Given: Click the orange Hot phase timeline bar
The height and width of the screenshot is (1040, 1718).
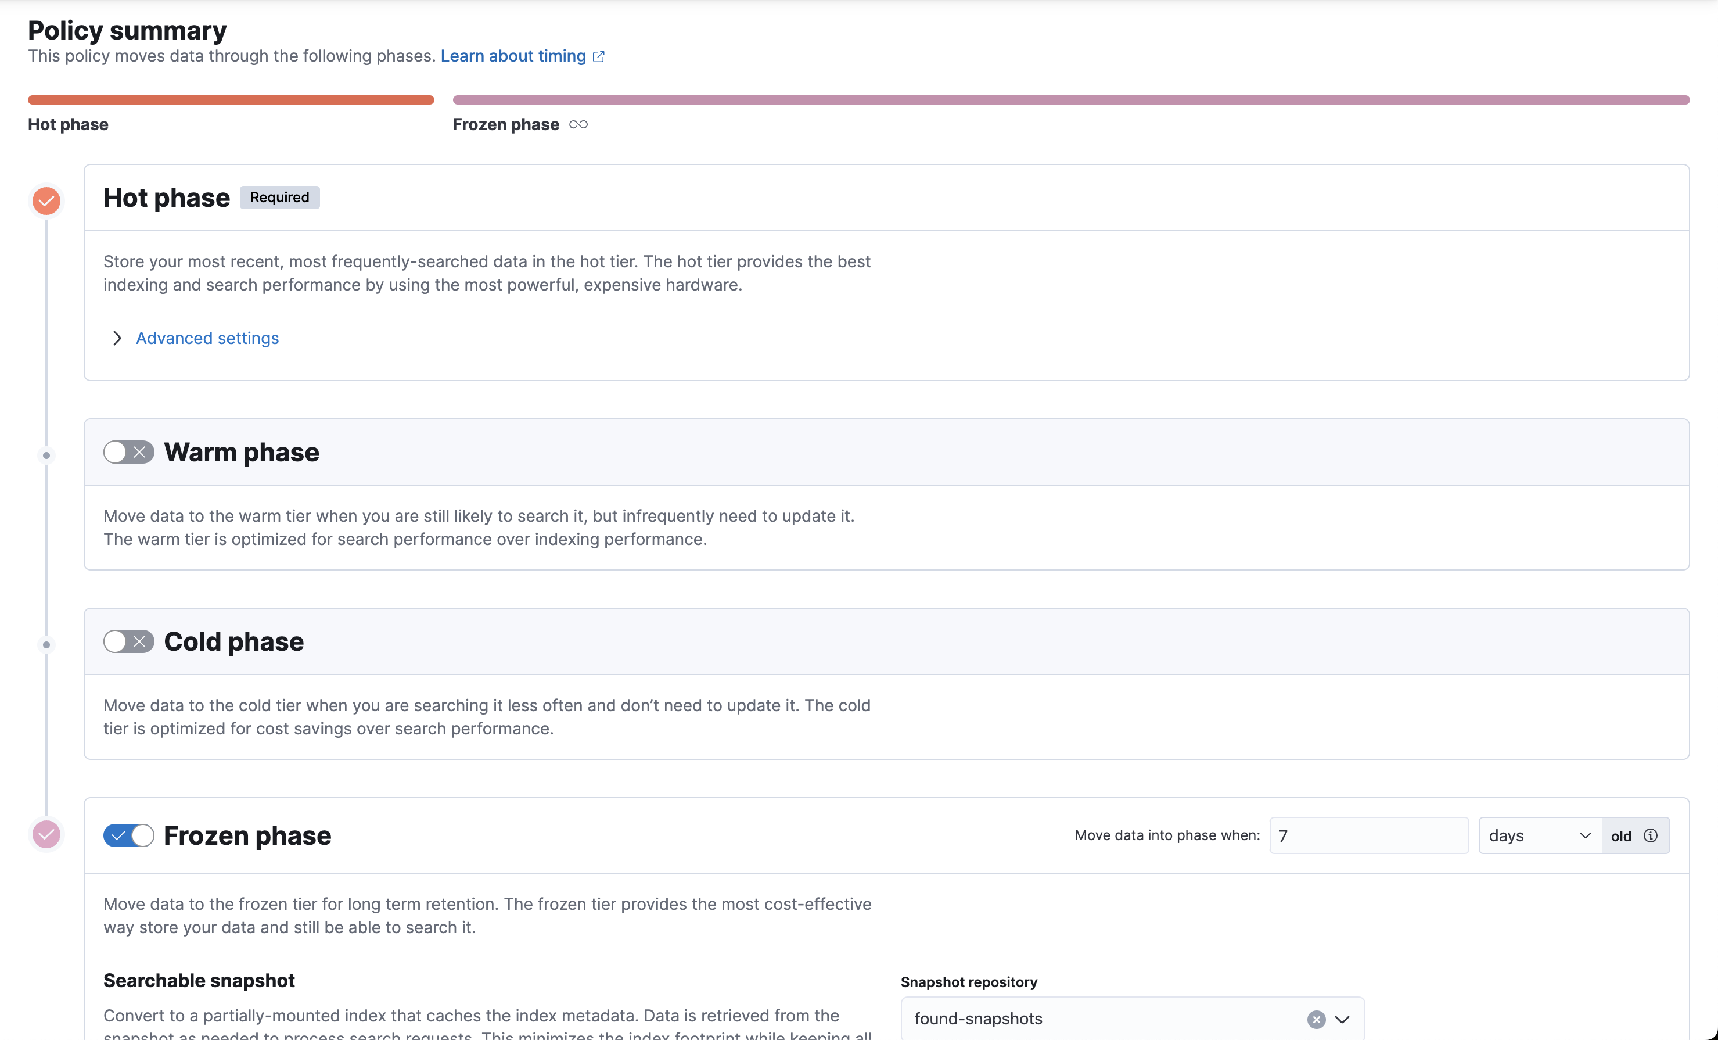Looking at the screenshot, I should pos(231,100).
